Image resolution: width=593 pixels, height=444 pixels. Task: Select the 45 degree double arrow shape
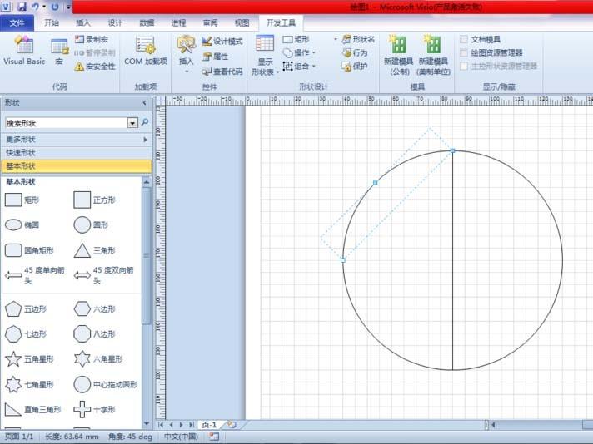(x=103, y=275)
